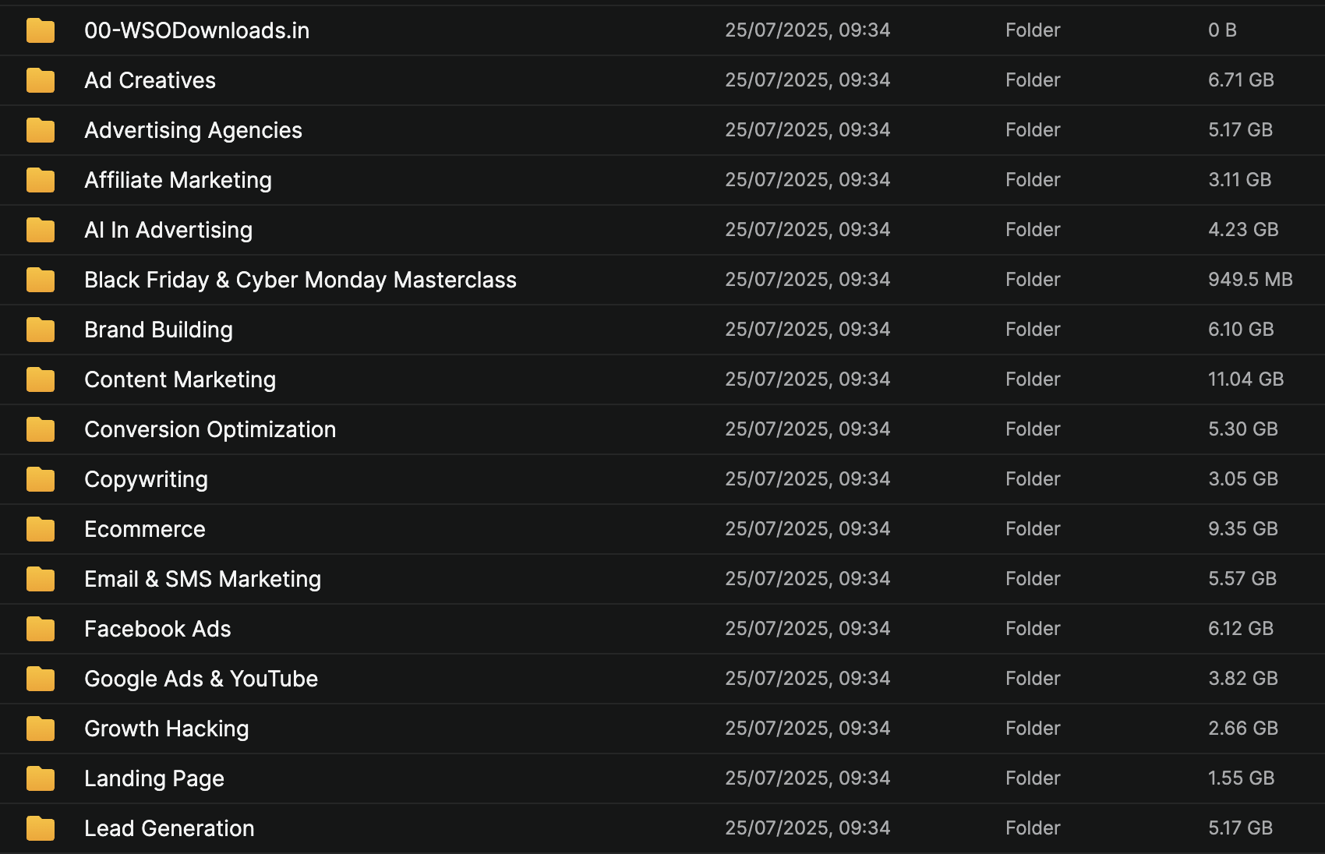Image resolution: width=1325 pixels, height=854 pixels.
Task: Open the Content Marketing folder name
Action: click(180, 379)
